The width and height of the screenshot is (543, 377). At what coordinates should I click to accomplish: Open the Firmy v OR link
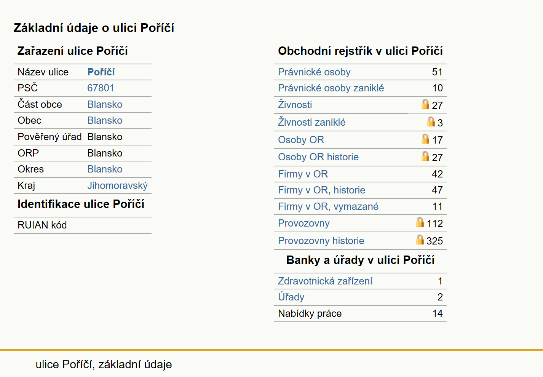(x=303, y=174)
